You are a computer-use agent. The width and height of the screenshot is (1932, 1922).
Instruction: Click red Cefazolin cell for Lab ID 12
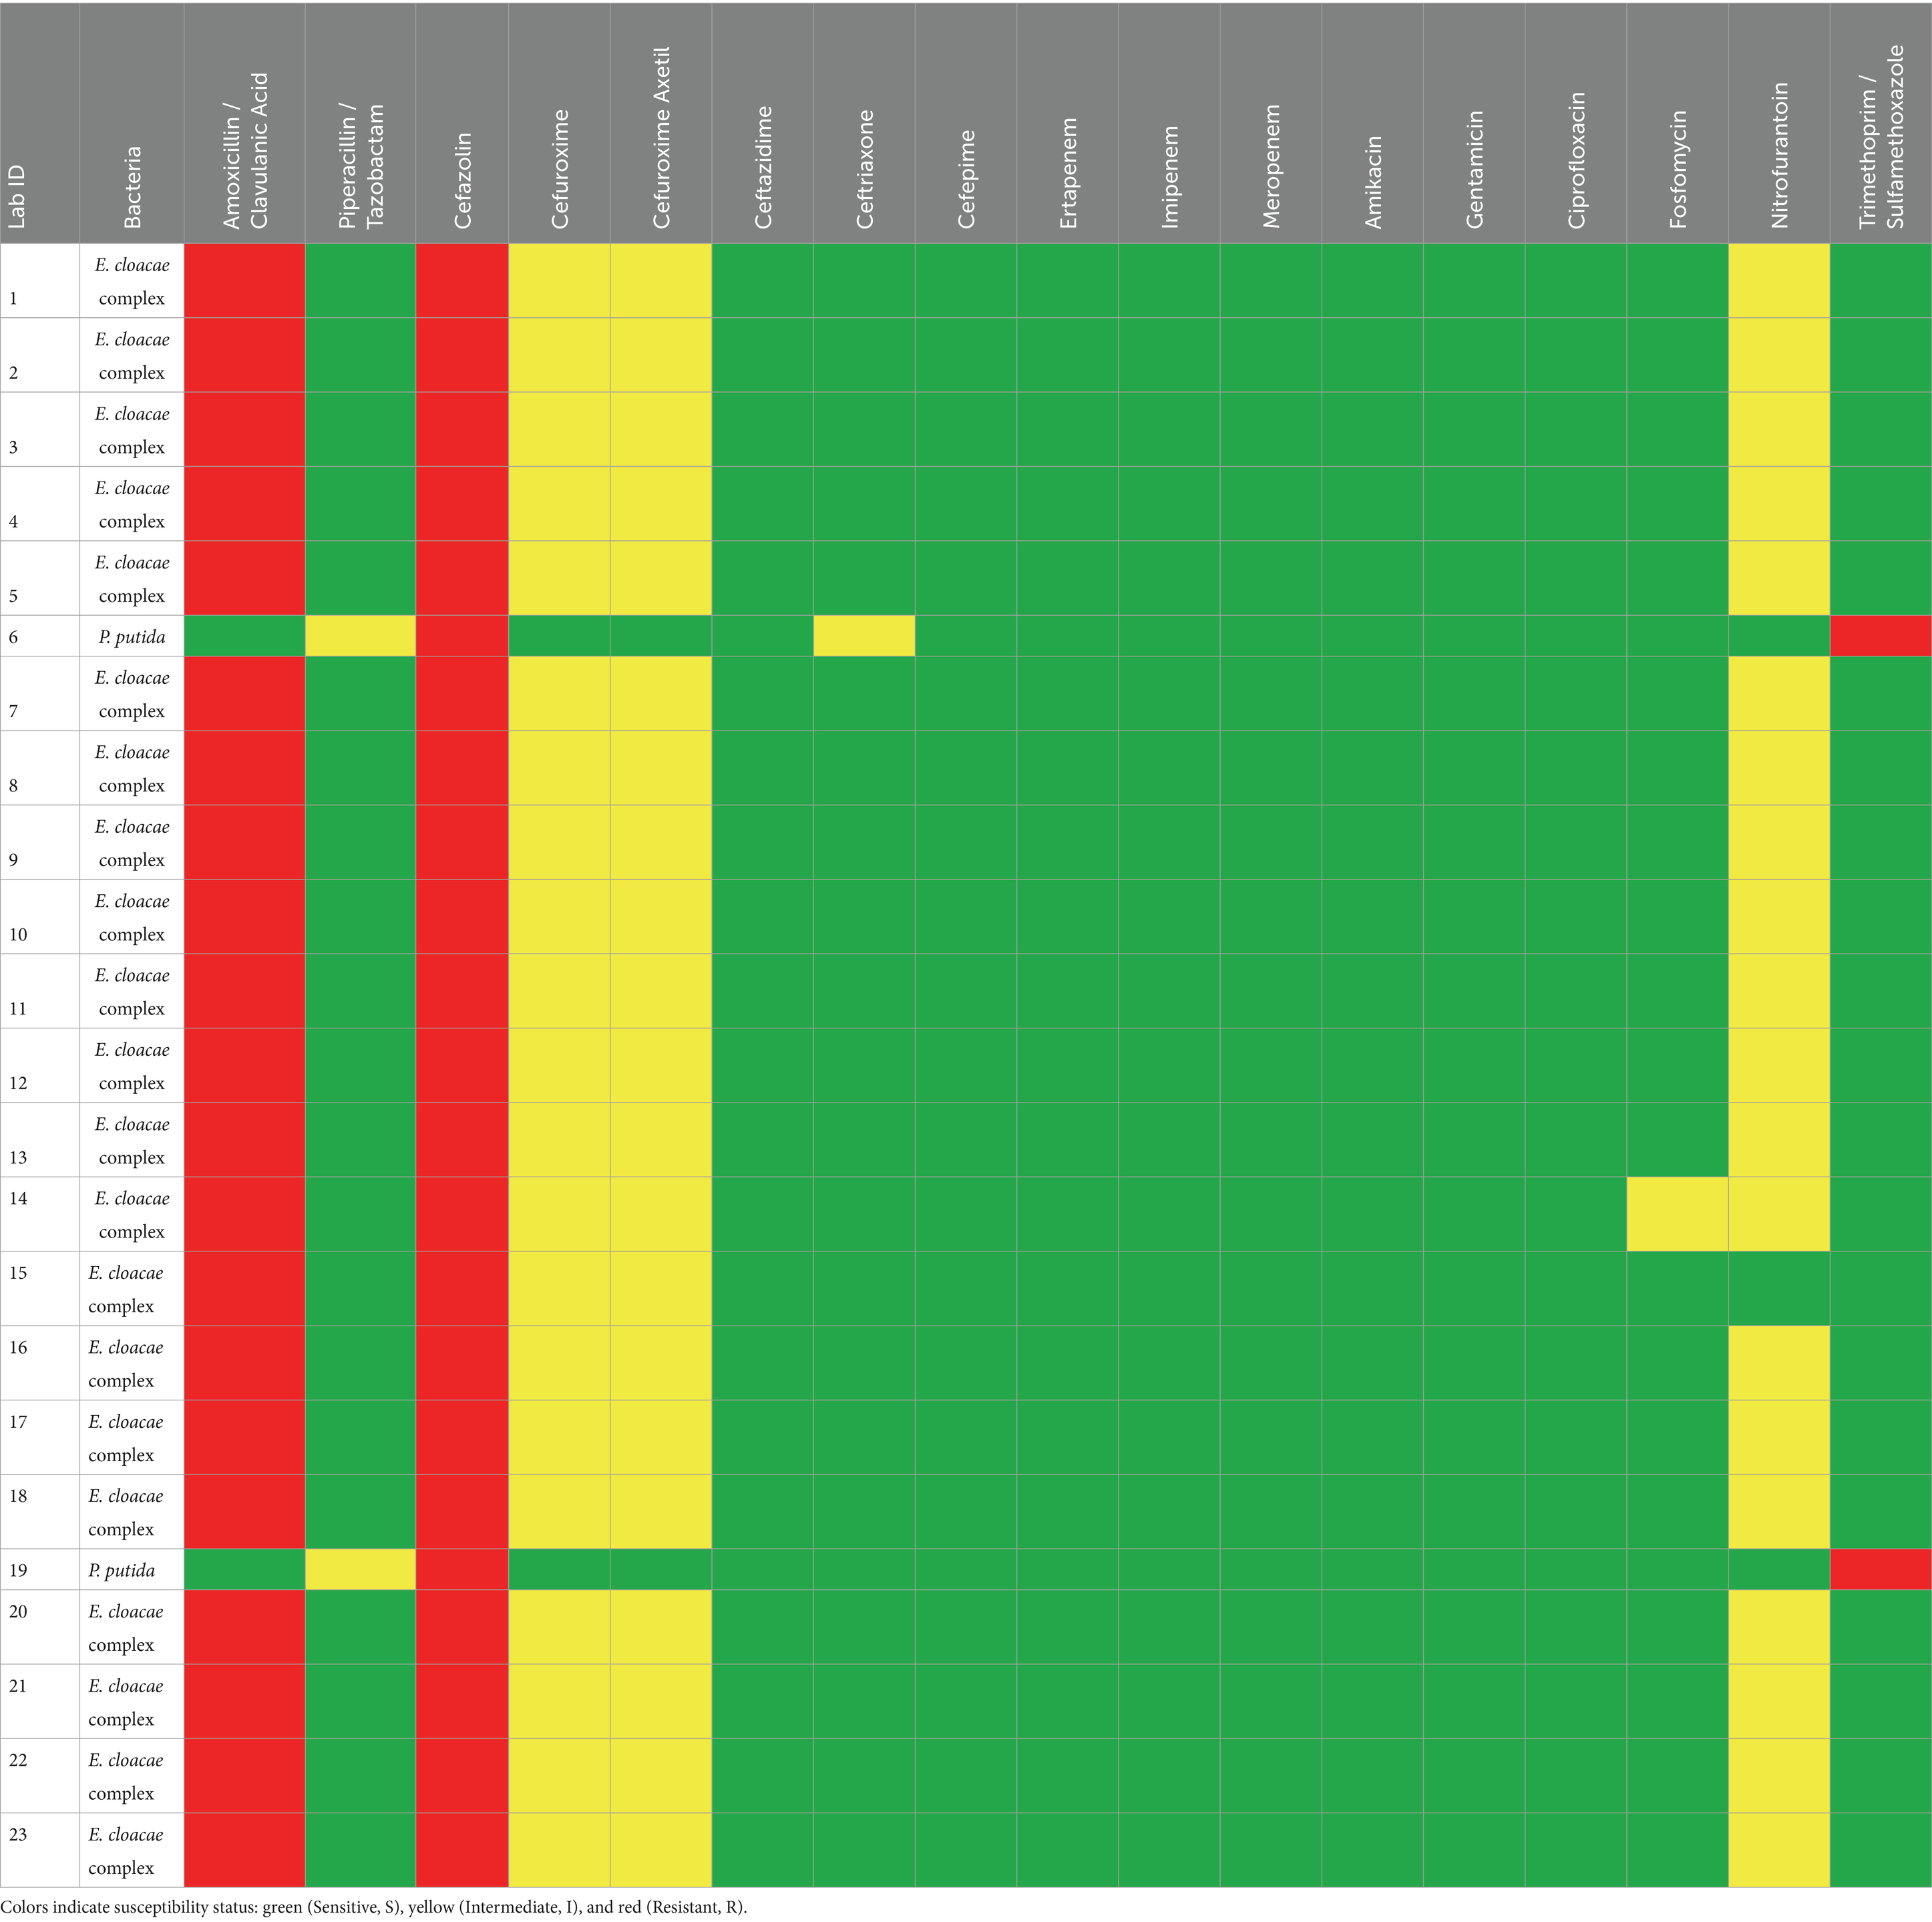462,1065
